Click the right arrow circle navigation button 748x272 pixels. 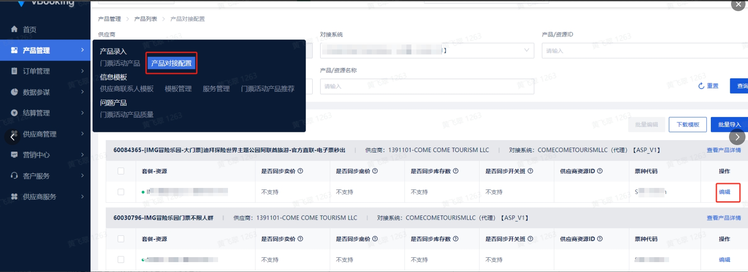click(x=737, y=137)
